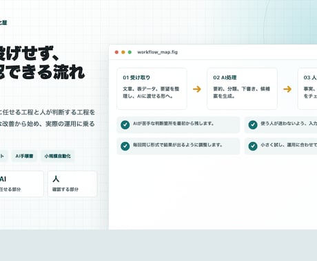Screen dimensions: 317x261
Task: Click the '人' card with '確認する部分'
Action: [72, 184]
